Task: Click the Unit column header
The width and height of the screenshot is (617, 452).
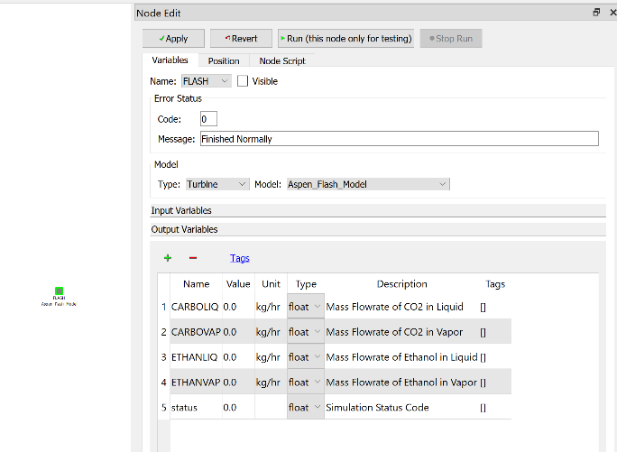Action: pos(271,284)
